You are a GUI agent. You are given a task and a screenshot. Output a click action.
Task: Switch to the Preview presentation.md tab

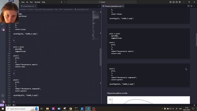coord(113,6)
